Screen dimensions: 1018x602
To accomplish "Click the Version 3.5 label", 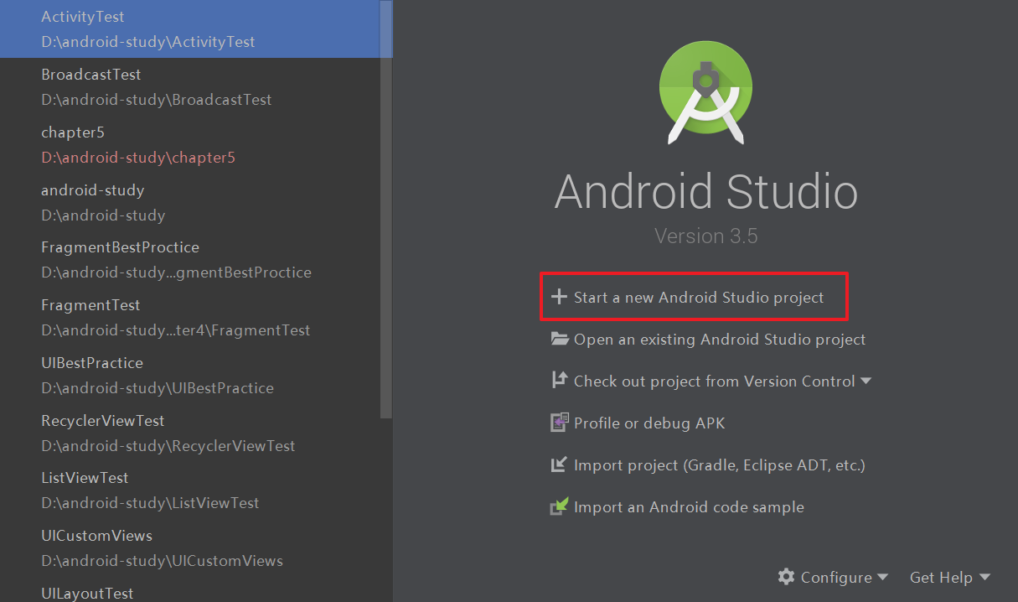I will [706, 236].
